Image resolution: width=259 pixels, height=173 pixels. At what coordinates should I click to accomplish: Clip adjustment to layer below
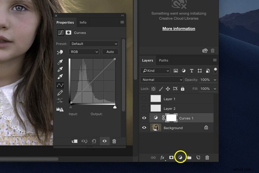coord(74,141)
